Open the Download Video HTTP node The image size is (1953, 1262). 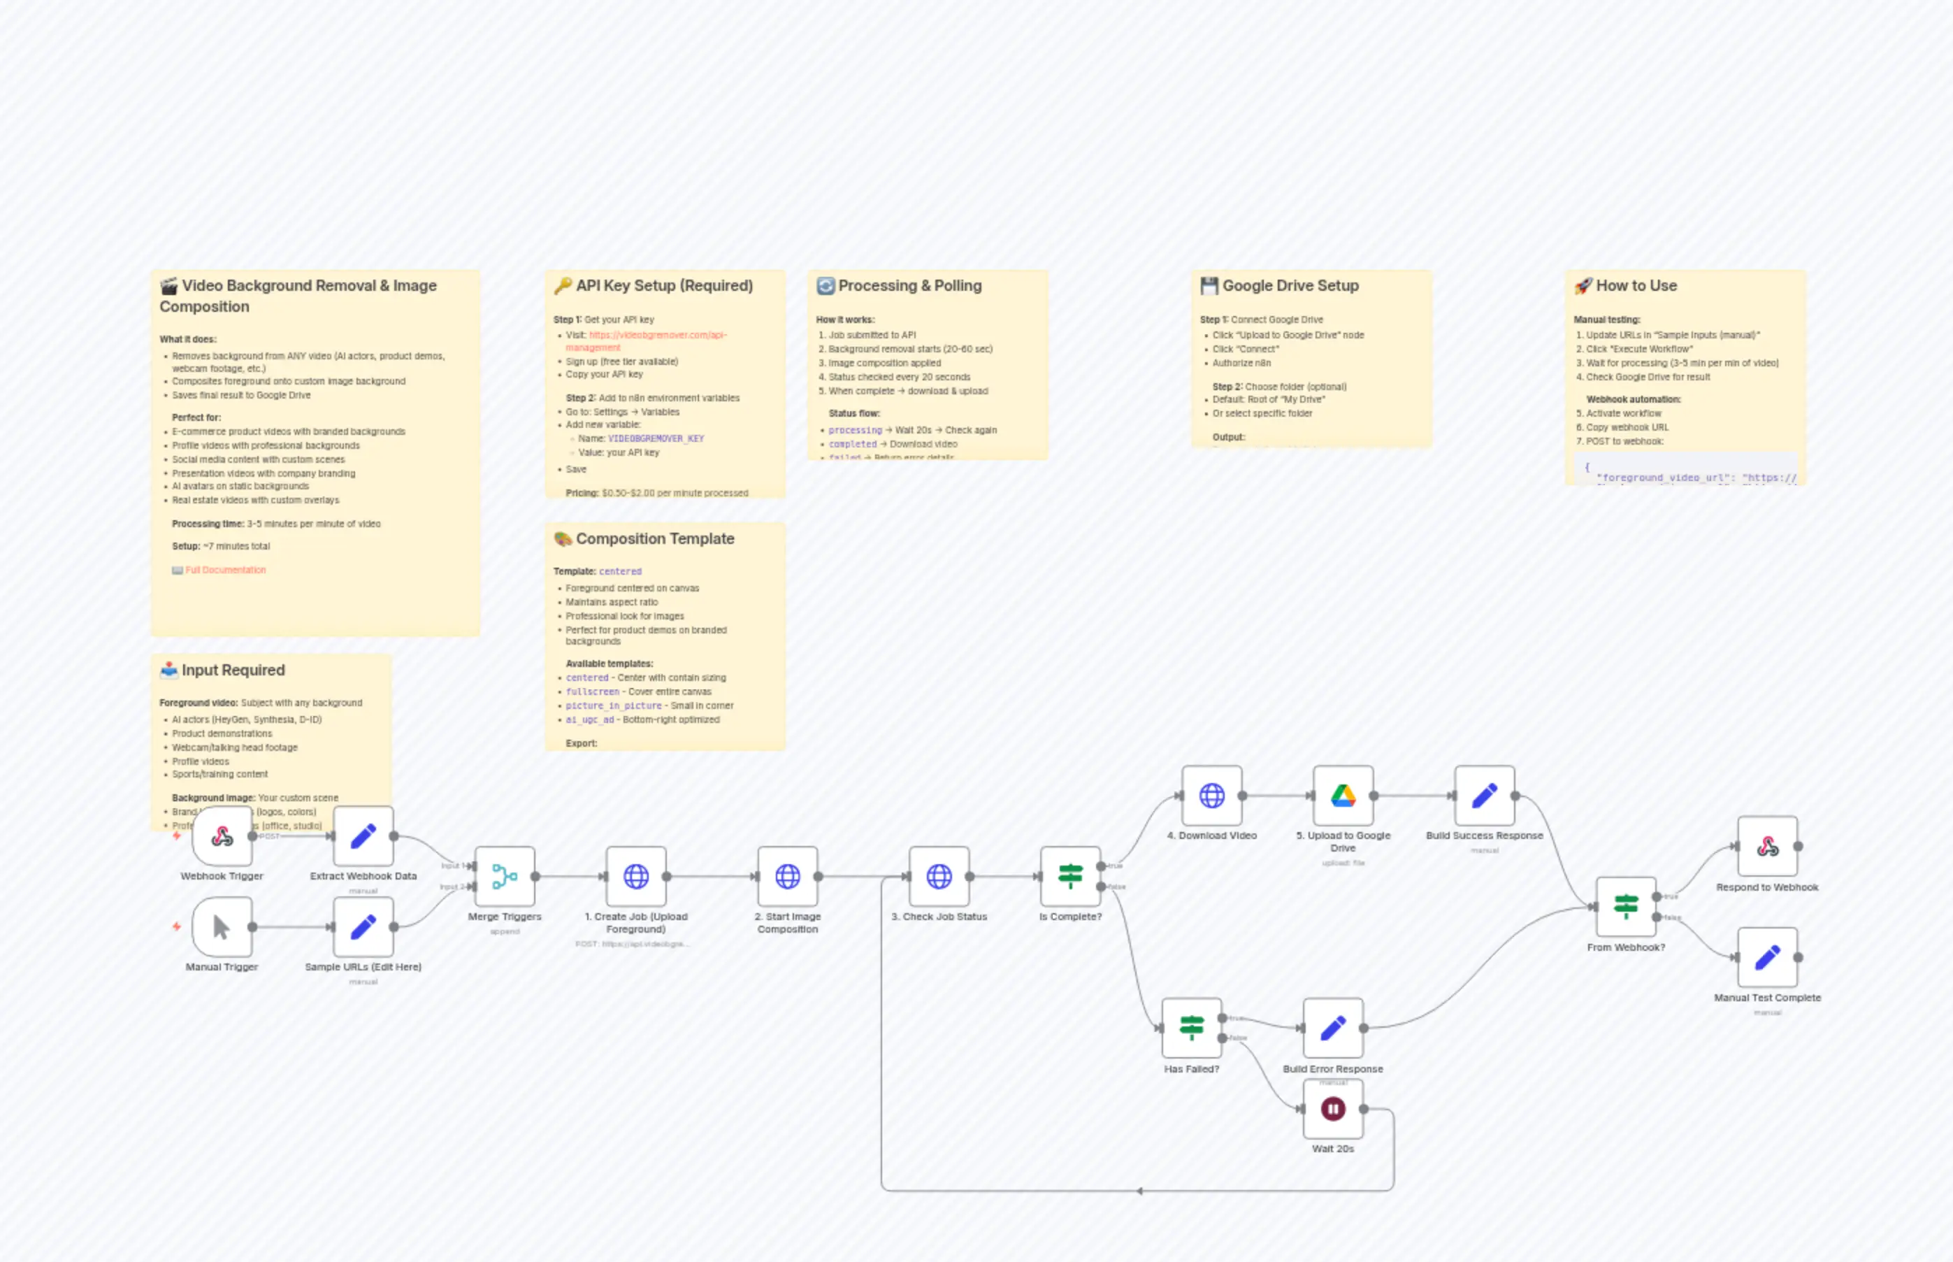pos(1211,795)
